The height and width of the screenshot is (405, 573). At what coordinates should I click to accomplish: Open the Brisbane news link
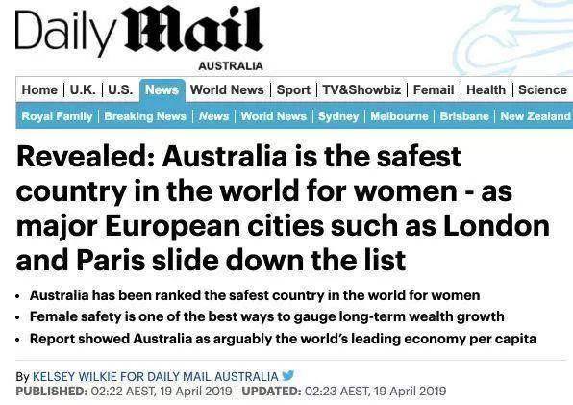464,116
